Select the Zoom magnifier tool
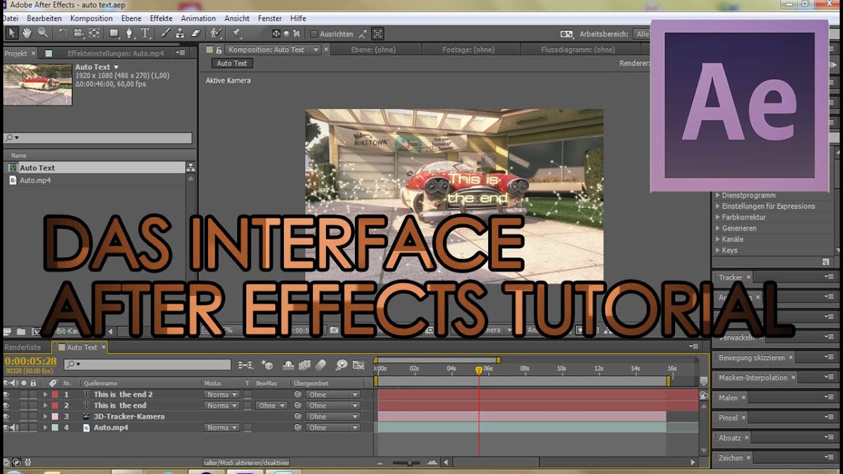The width and height of the screenshot is (843, 474). pyautogui.click(x=43, y=33)
